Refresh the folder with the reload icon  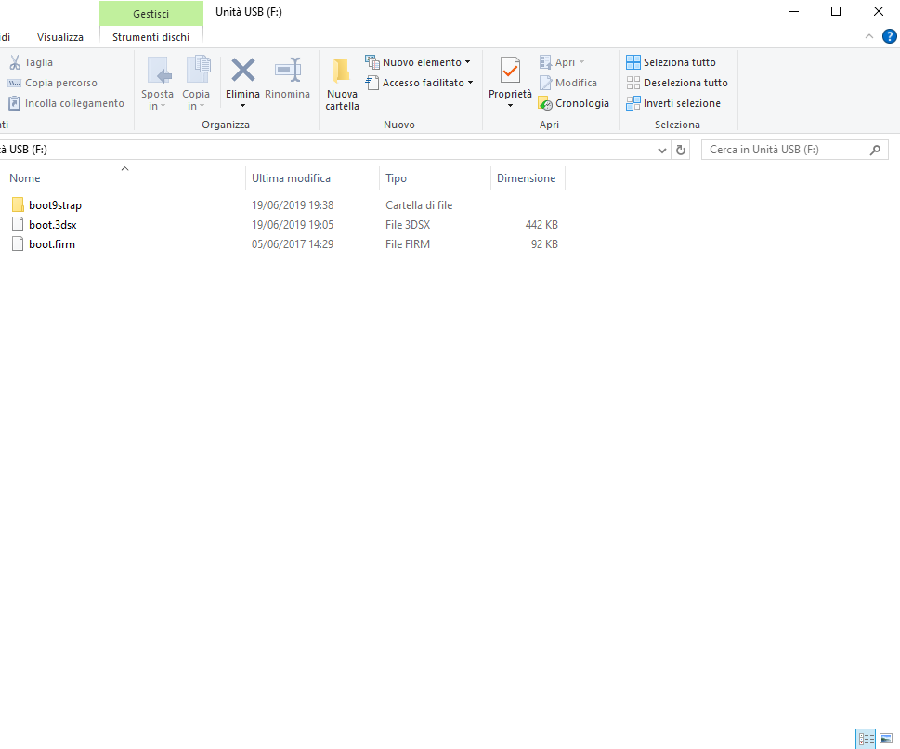[x=681, y=150]
